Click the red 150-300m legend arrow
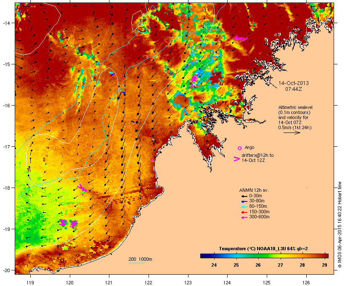345x286 pixels. coord(244,212)
